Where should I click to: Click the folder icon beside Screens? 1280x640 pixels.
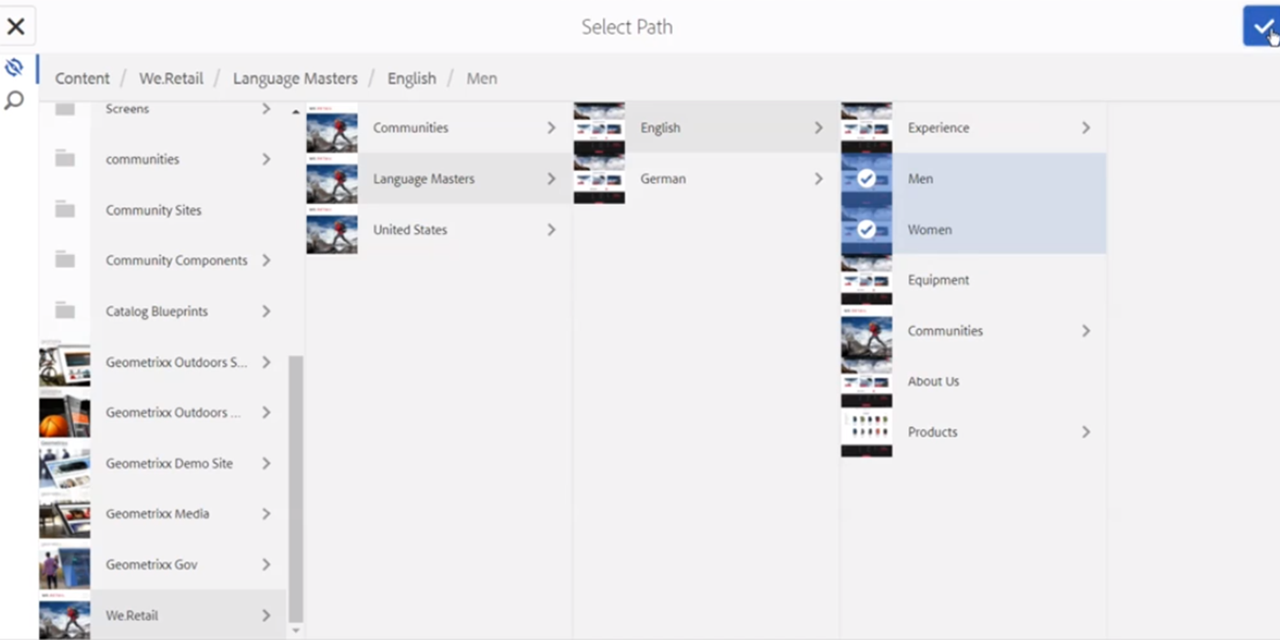pos(65,108)
